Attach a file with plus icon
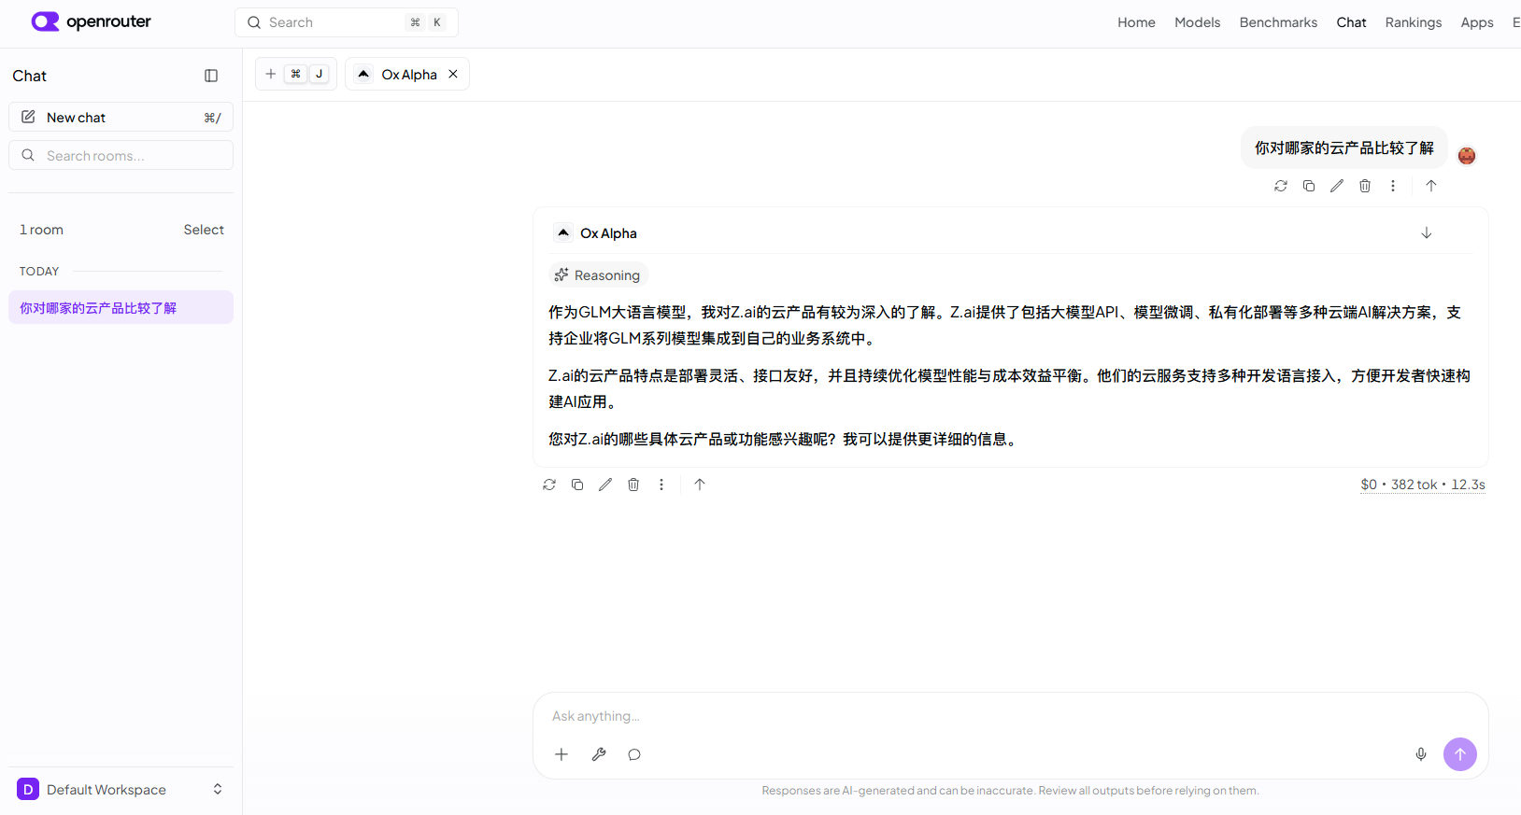 click(x=561, y=754)
